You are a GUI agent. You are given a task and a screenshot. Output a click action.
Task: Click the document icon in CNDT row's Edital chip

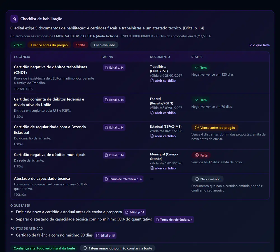pos(106,67)
